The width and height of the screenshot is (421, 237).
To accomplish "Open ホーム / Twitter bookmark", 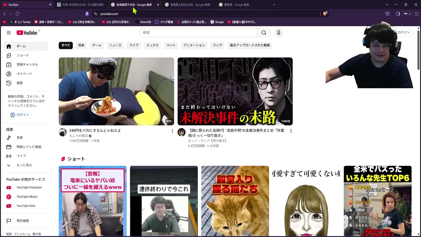I will [20, 22].
